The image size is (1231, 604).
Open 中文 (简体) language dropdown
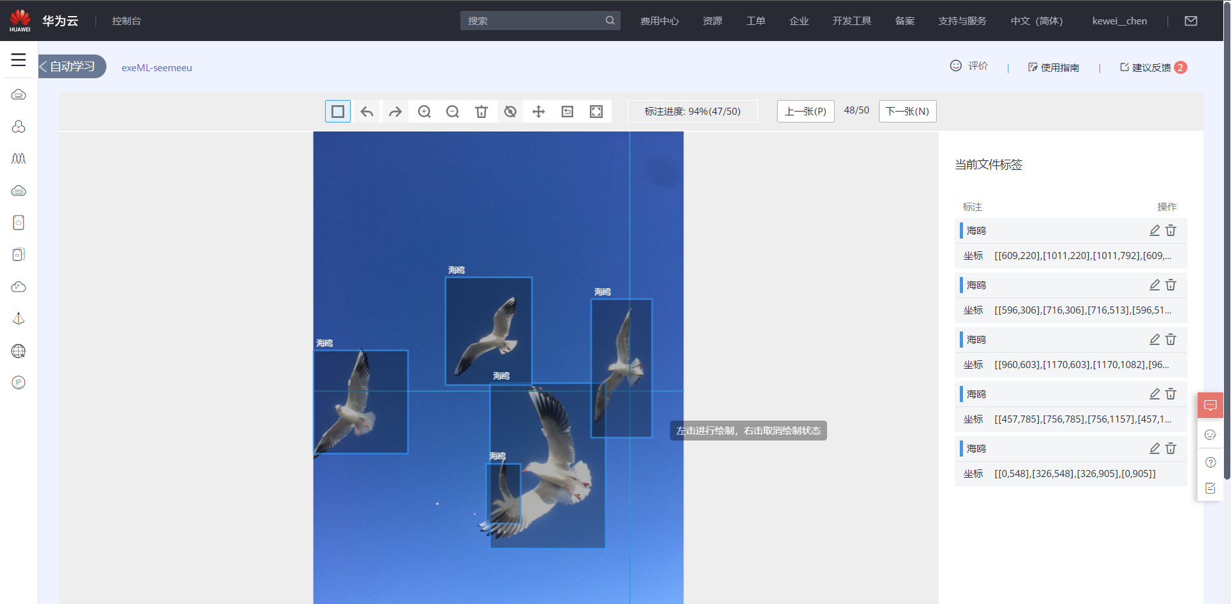pyautogui.click(x=1037, y=21)
